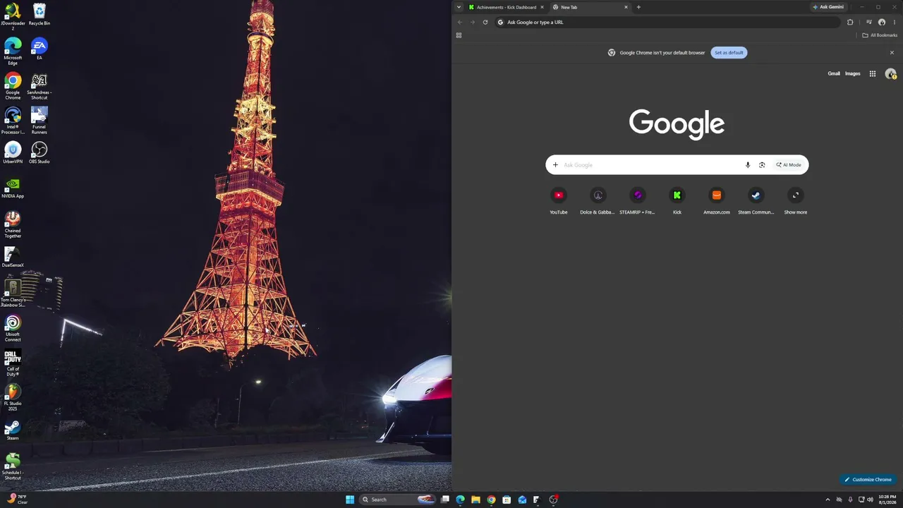
Task: Open Chrome Extensions puzzle icon
Action: point(850,22)
